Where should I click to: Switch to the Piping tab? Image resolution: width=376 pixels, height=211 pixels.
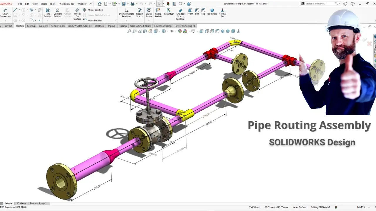tap(112, 26)
